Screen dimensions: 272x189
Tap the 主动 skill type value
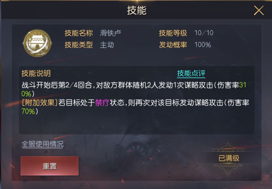click(107, 45)
